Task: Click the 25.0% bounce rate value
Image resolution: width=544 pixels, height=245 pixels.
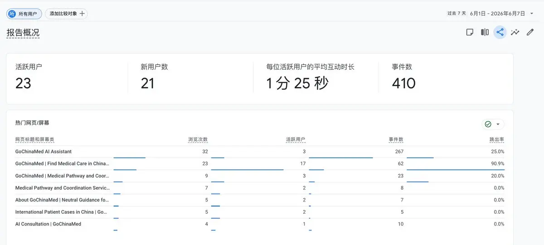Action: [x=498, y=152]
